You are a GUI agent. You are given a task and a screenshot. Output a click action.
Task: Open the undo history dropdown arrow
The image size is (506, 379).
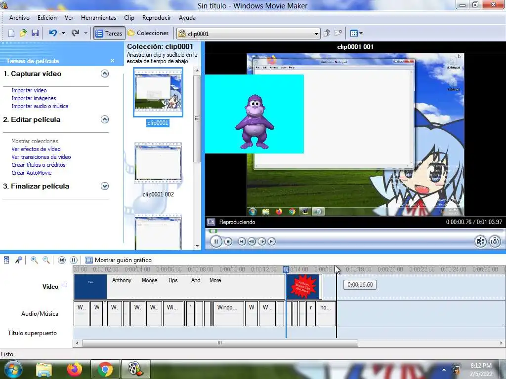pyautogui.click(x=63, y=33)
